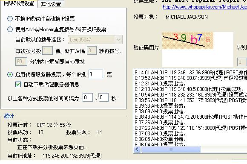Click the minimum vote interval field
This screenshot has width=247, height=164.
[x=88, y=97]
